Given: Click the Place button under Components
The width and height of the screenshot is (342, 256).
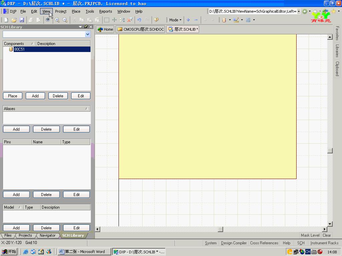Looking at the screenshot, I should (x=13, y=96).
